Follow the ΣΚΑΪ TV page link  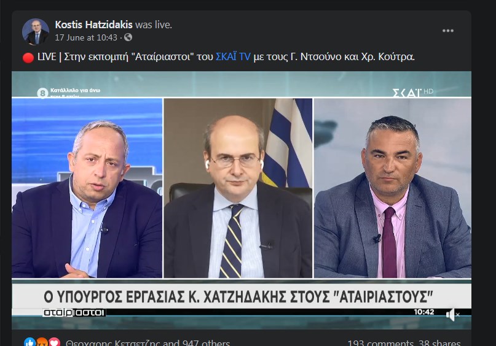233,57
